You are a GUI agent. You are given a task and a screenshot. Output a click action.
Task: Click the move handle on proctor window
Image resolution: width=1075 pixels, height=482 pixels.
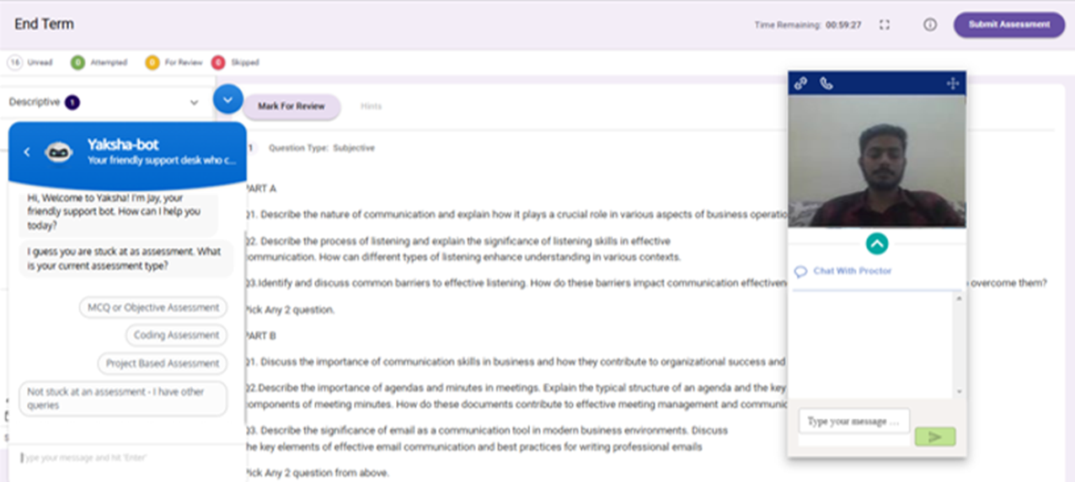click(953, 83)
